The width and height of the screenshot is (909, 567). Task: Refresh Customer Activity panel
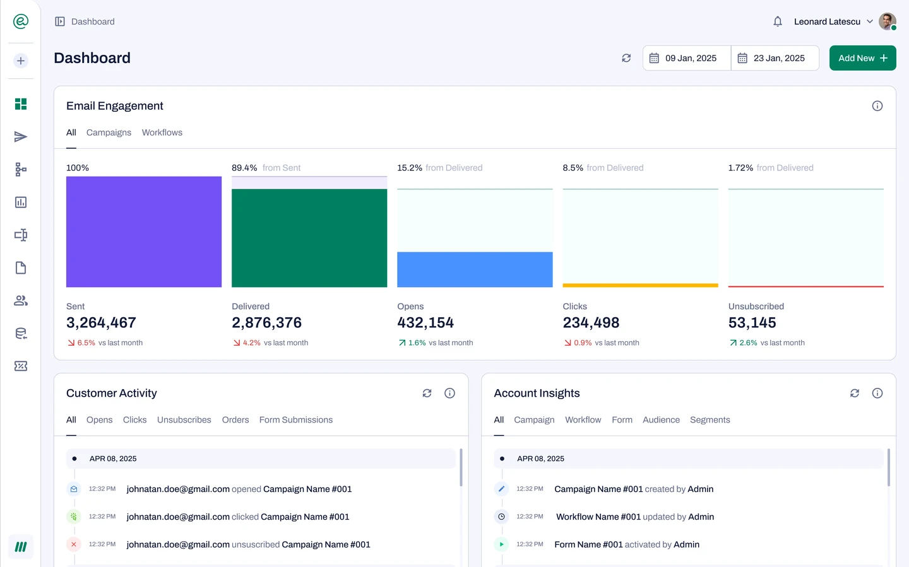(427, 394)
